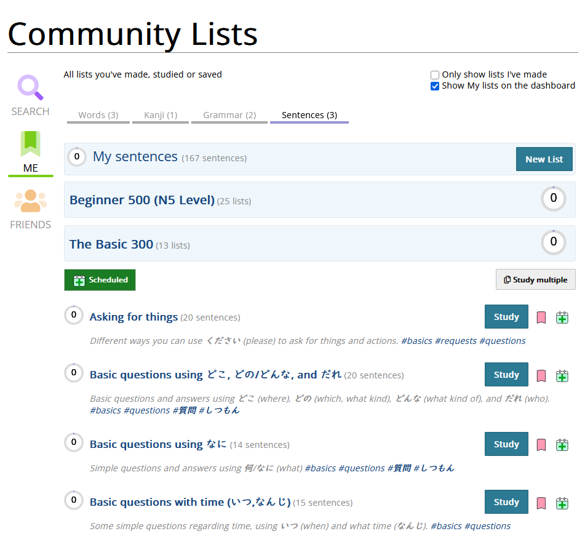Image resolution: width=585 pixels, height=539 pixels.
Task: Switch to the Words (3) tab
Action: pos(98,115)
